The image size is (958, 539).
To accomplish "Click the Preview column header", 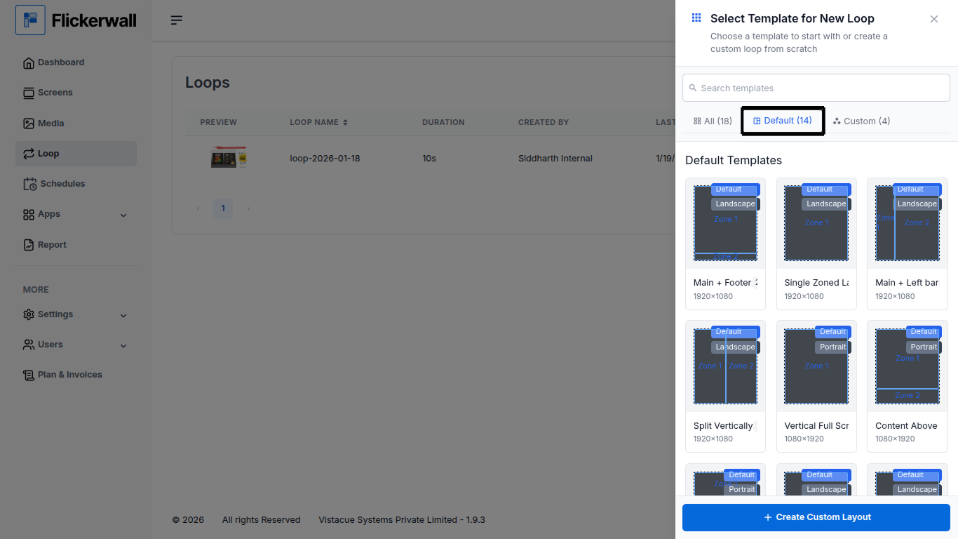I will pos(219,122).
